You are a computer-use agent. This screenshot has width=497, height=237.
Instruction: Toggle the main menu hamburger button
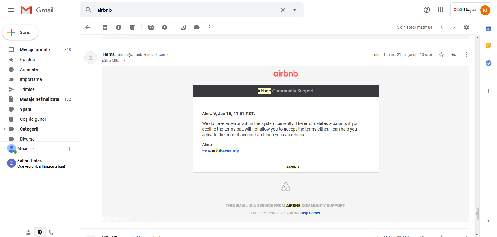(11, 10)
